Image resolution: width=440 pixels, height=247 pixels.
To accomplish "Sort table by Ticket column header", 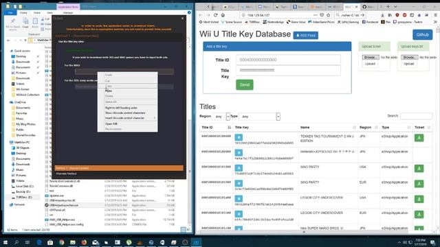I will click(422, 128).
